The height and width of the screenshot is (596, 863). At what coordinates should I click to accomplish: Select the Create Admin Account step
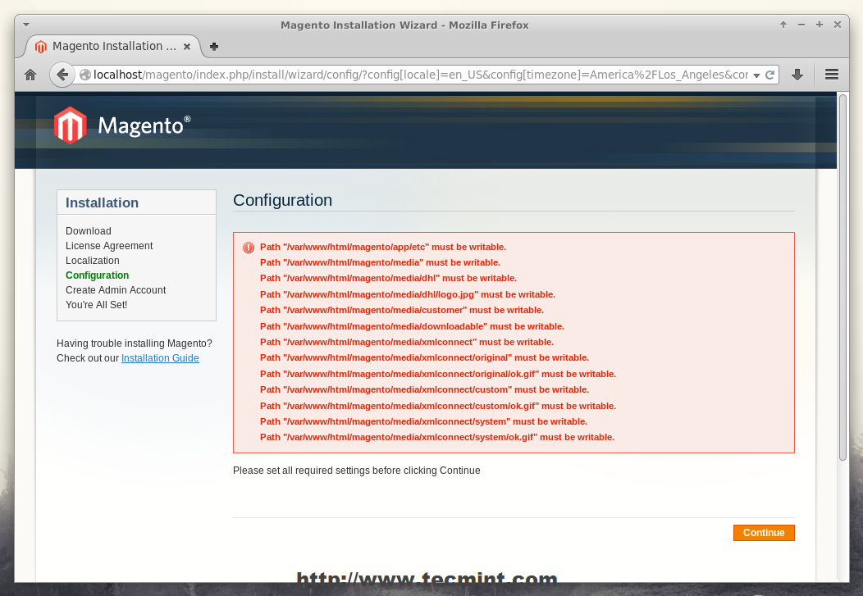[x=116, y=290]
